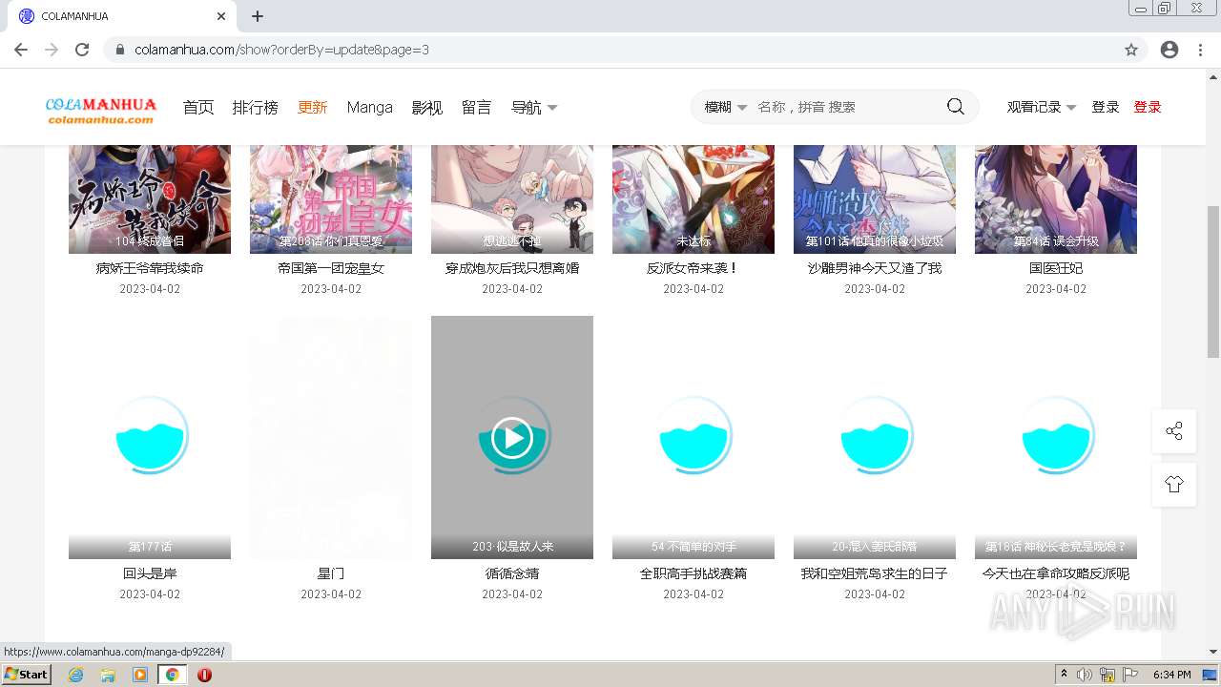Show hidden tray icons
Viewport: 1221px width, 687px height.
1064,675
